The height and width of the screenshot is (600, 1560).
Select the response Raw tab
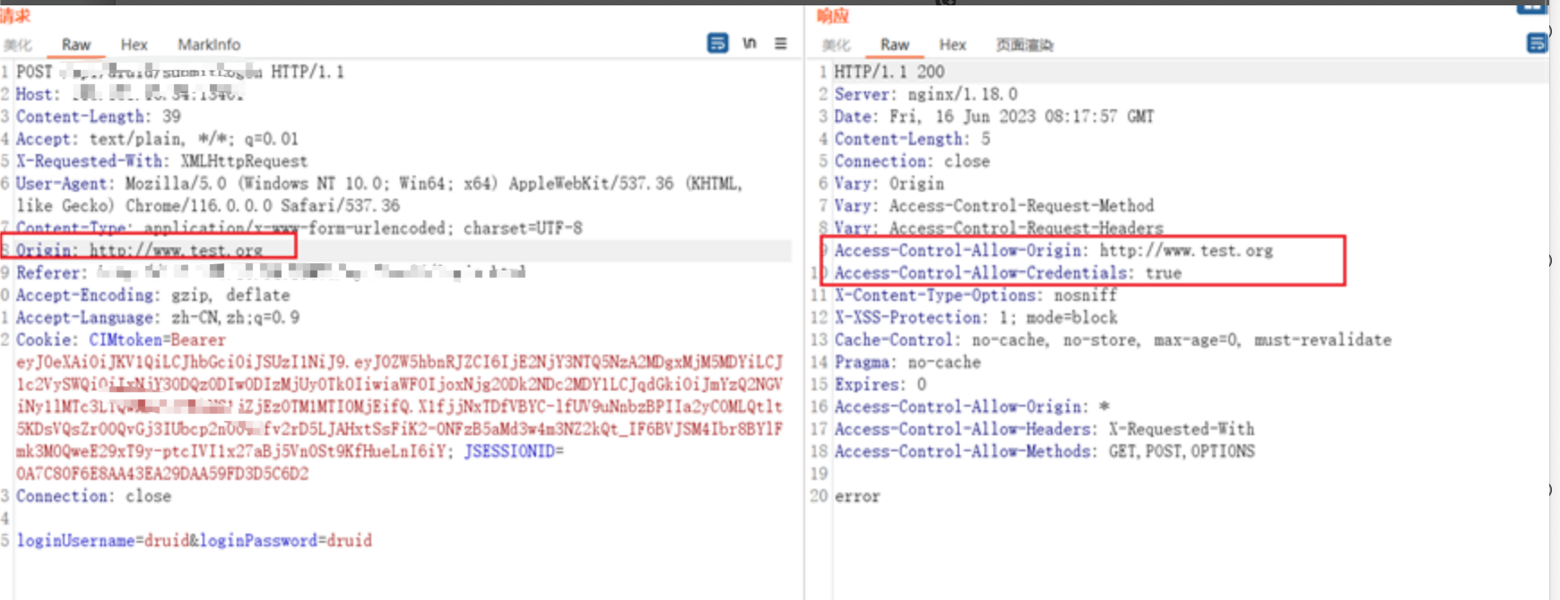pos(894,45)
